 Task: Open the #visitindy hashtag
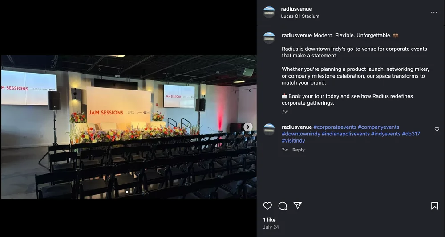pyautogui.click(x=293, y=141)
